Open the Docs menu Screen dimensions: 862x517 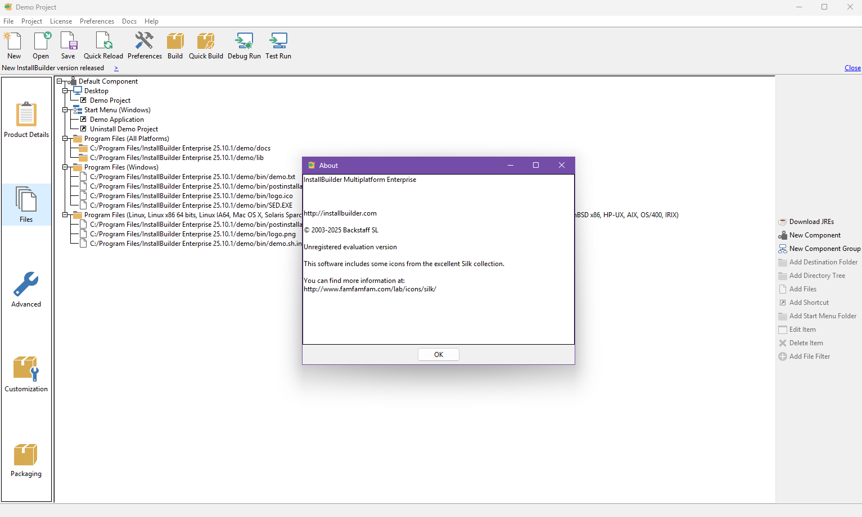[129, 21]
